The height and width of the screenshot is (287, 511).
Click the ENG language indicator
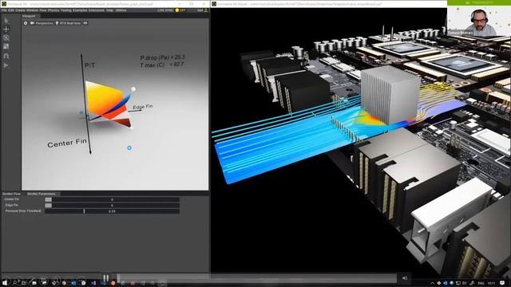click(x=481, y=283)
